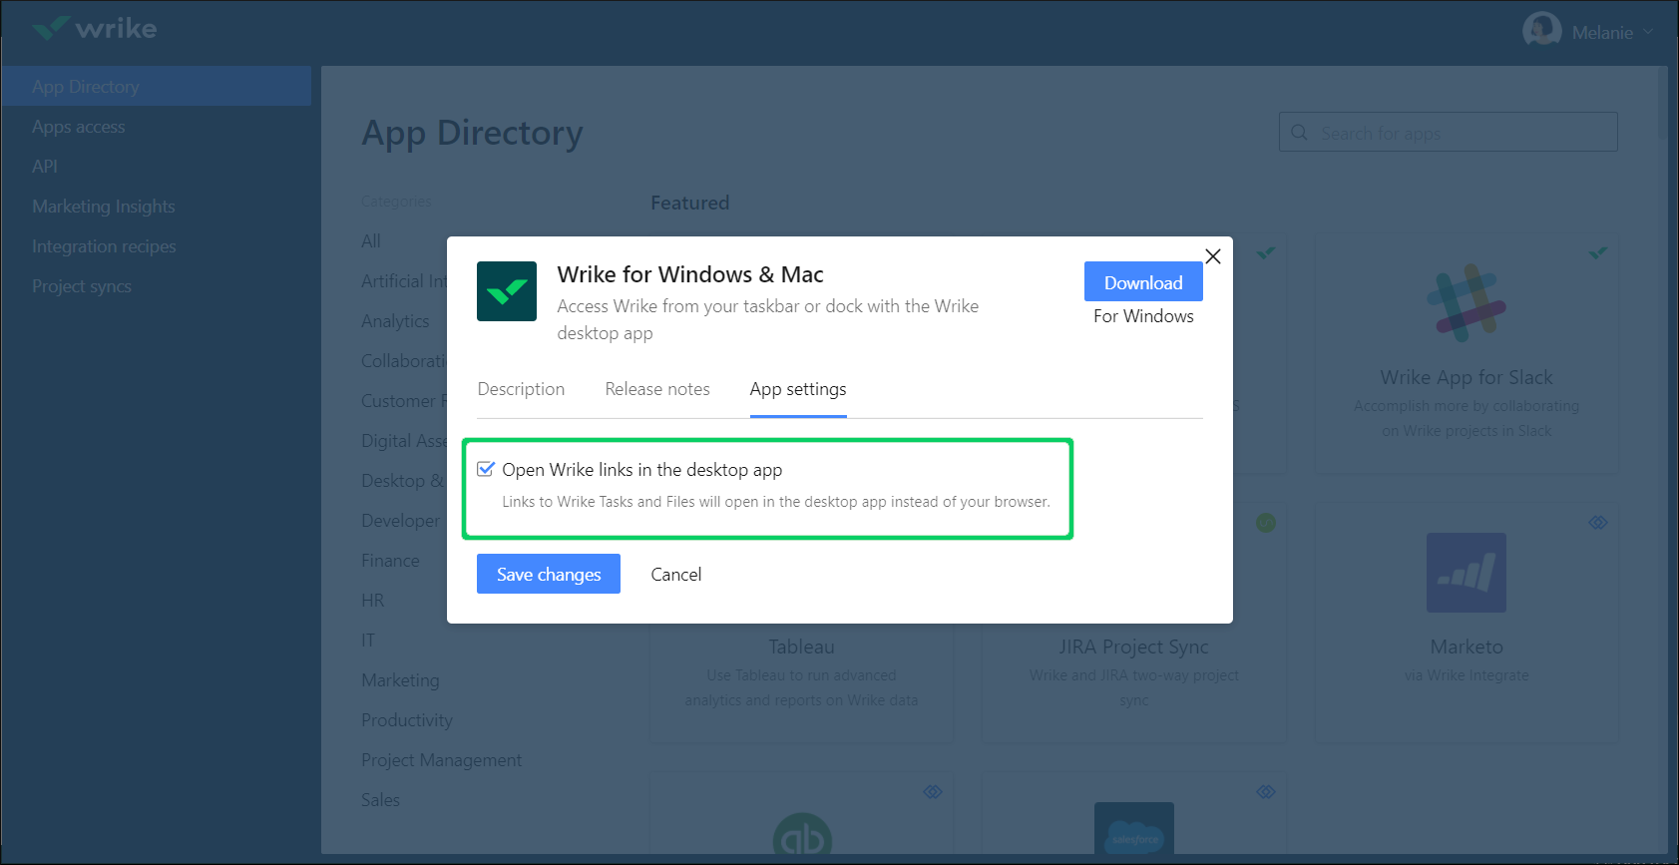The image size is (1679, 865).
Task: Click Save changes button
Action: [x=549, y=574]
